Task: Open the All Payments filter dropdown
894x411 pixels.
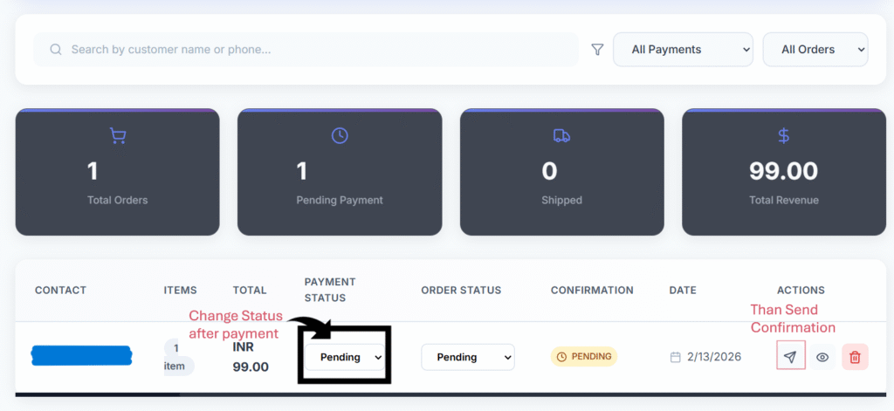Action: [x=683, y=50]
